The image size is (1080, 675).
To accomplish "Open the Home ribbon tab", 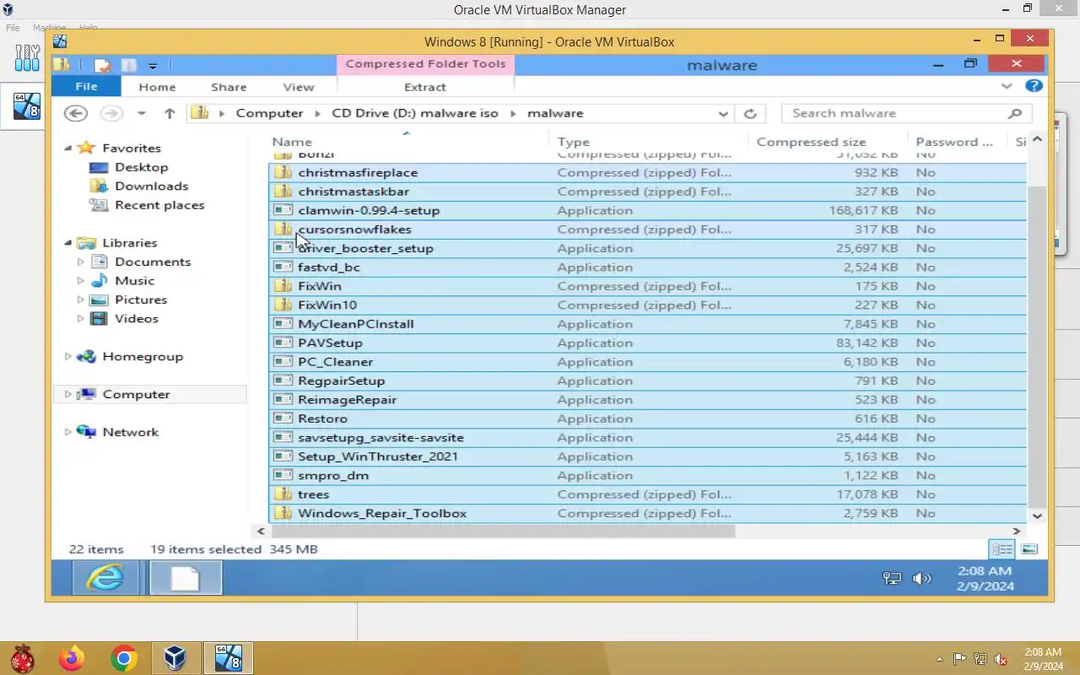I will point(157,87).
